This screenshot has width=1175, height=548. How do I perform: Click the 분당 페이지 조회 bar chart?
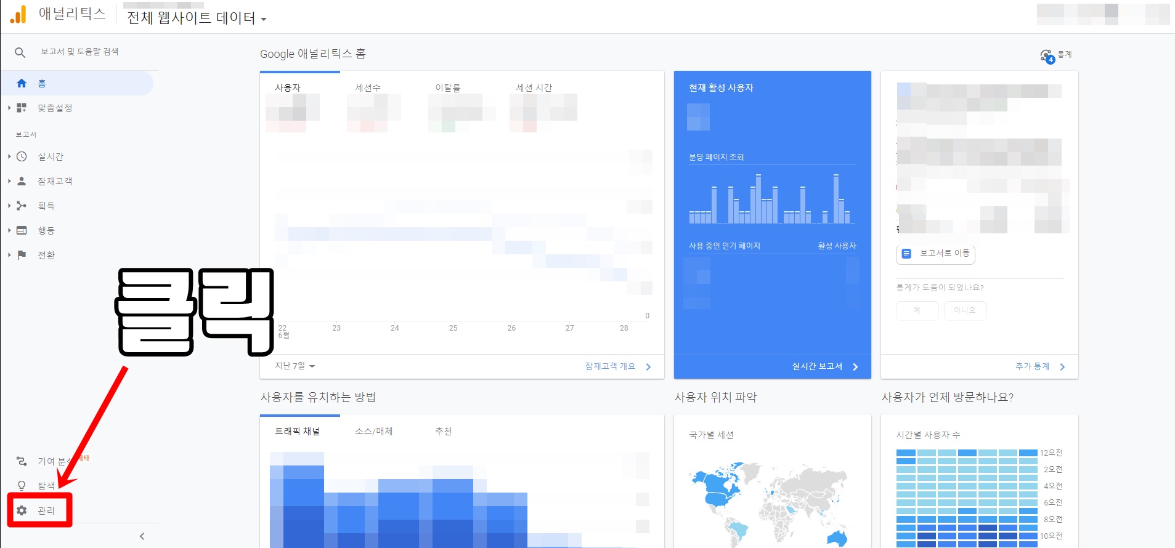click(x=773, y=198)
